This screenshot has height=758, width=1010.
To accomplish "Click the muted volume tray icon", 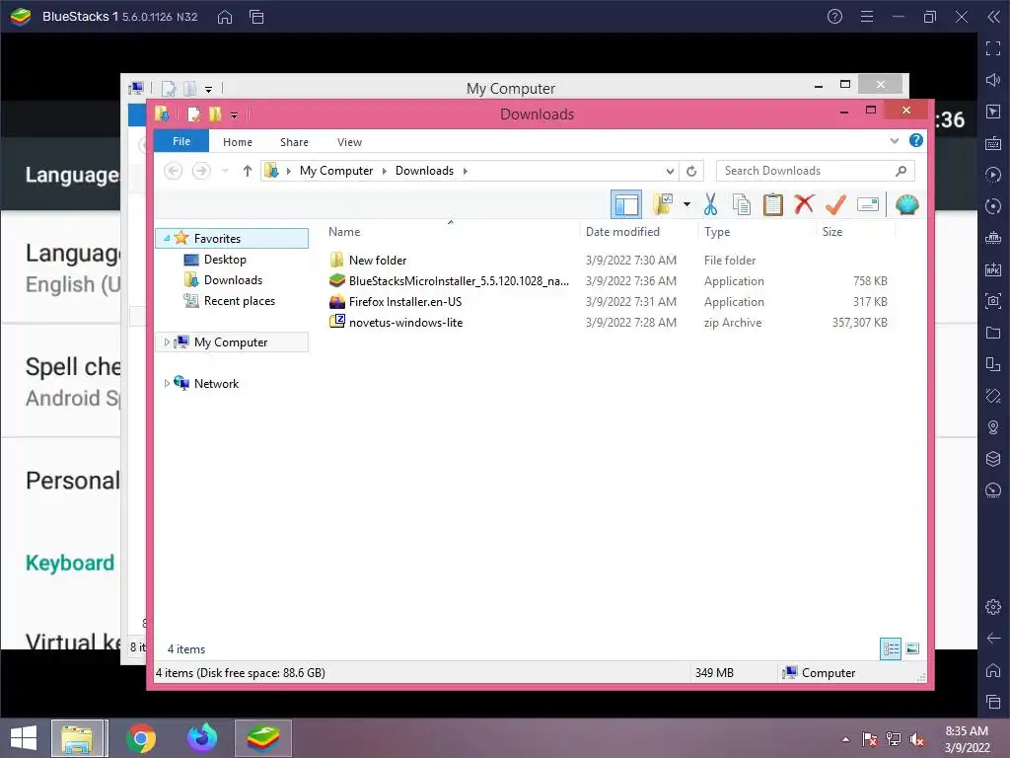I will pyautogui.click(x=916, y=739).
